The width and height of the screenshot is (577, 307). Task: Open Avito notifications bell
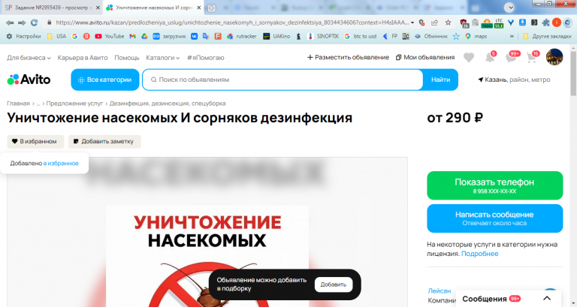[x=490, y=57]
